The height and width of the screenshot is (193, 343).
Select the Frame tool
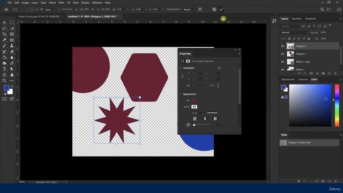click(12, 34)
